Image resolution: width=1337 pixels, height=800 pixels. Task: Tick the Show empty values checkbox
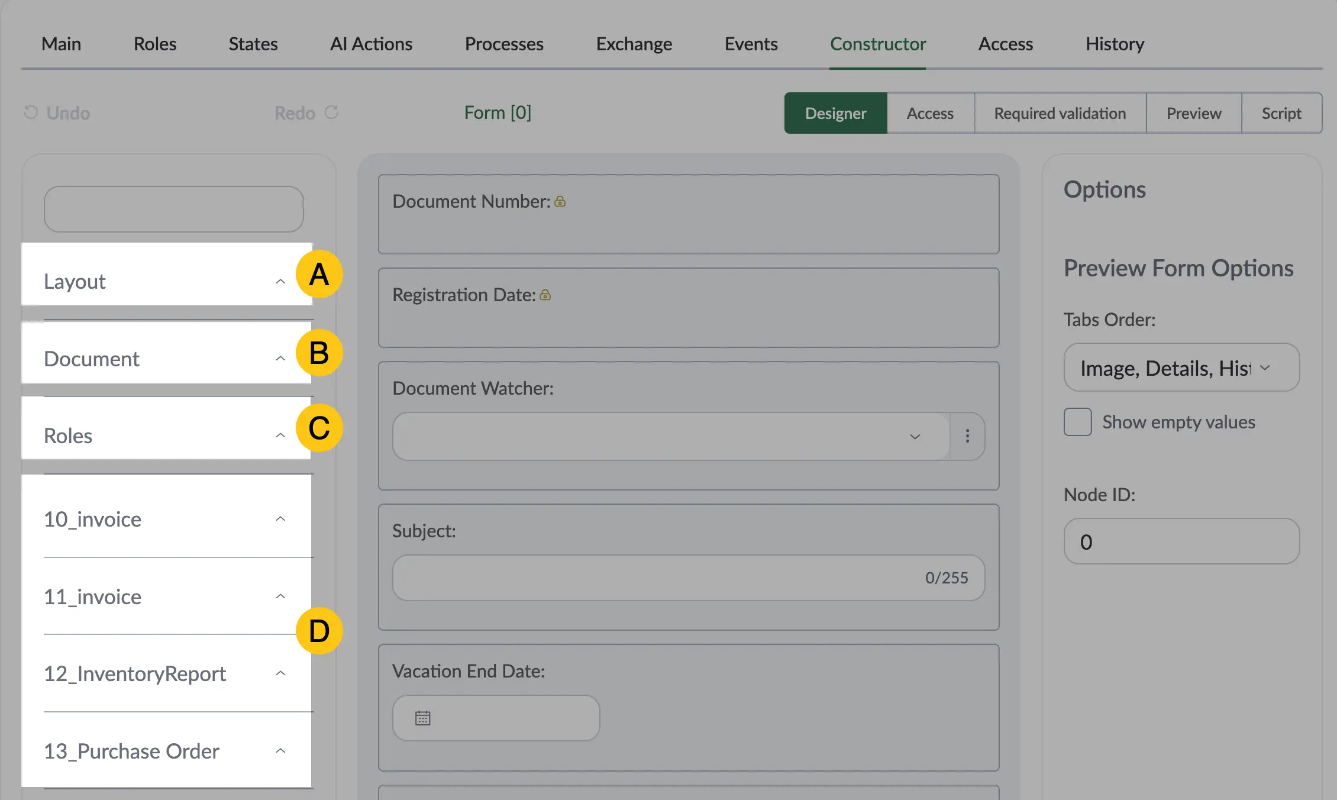pos(1078,422)
